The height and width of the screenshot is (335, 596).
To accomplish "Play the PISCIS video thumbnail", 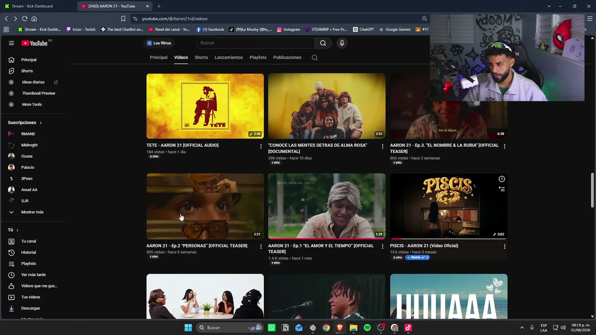I will [x=449, y=207].
